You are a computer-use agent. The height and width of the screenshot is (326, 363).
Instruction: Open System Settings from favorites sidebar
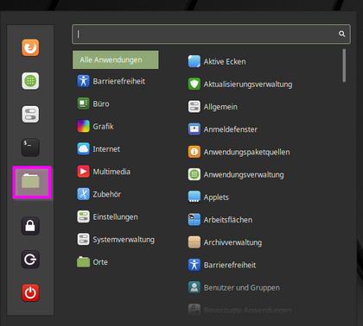tap(30, 114)
